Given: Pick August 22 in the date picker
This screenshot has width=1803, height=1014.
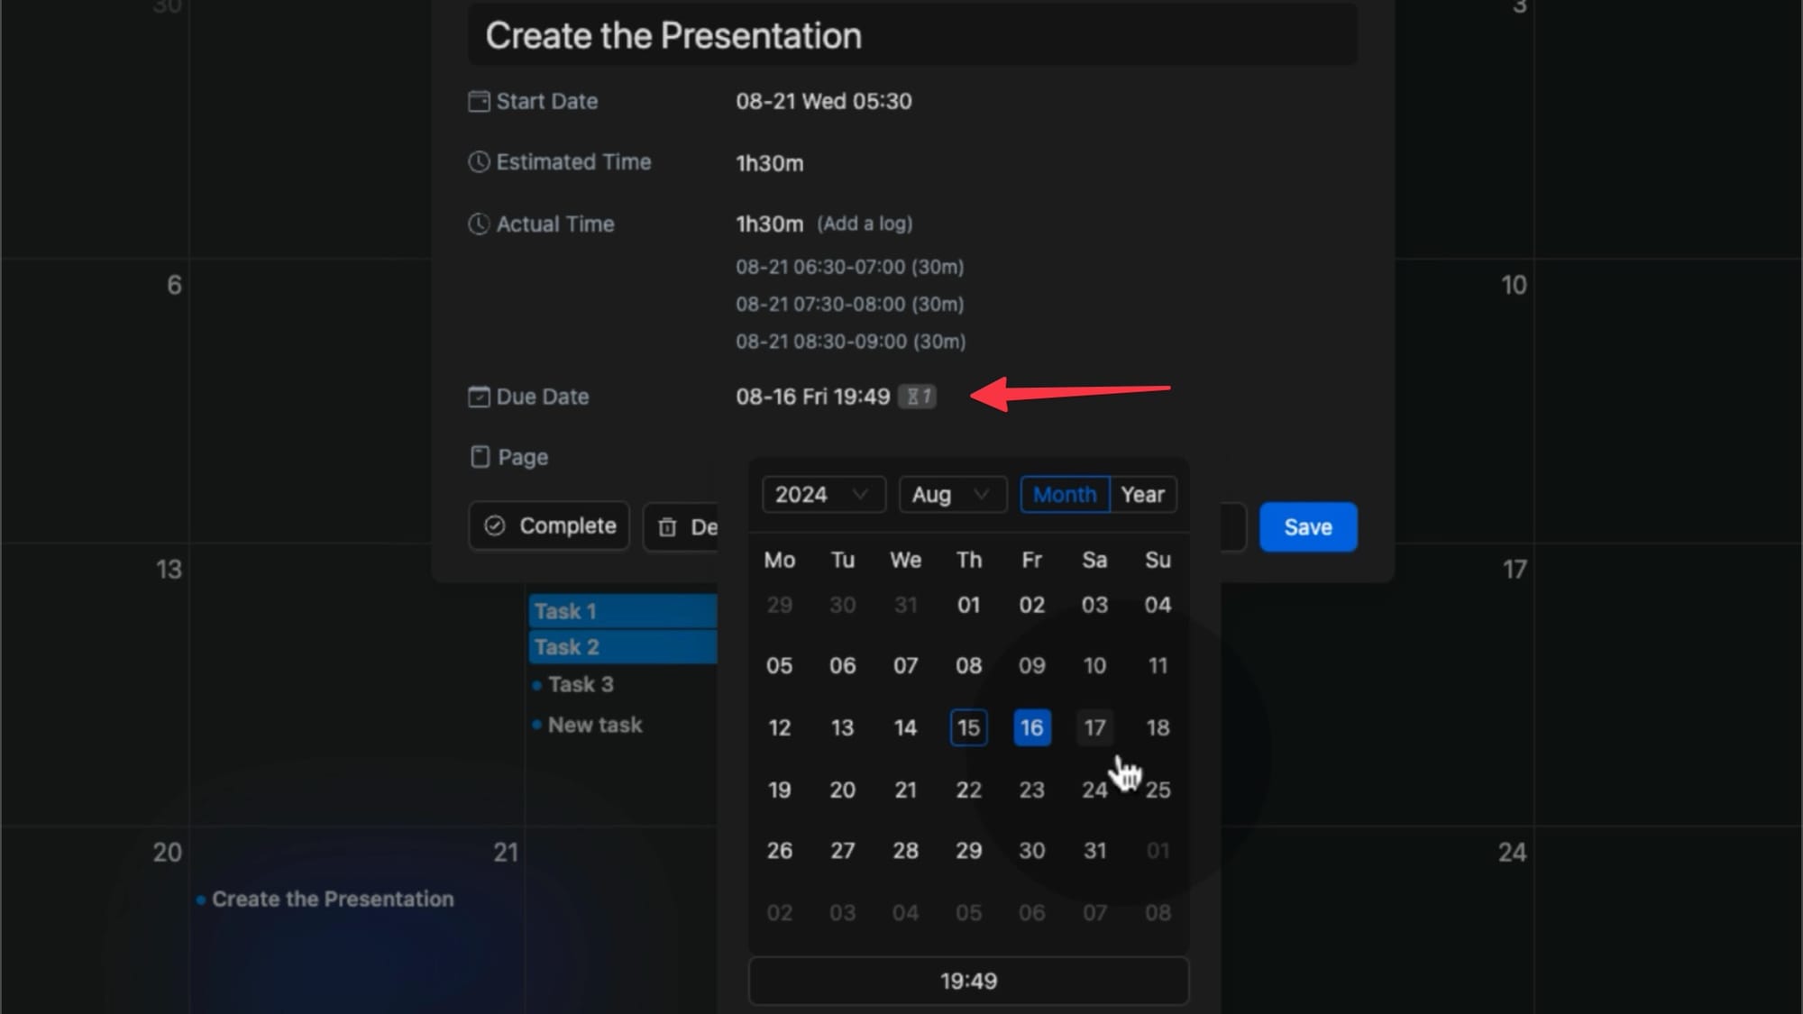Looking at the screenshot, I should click(968, 790).
